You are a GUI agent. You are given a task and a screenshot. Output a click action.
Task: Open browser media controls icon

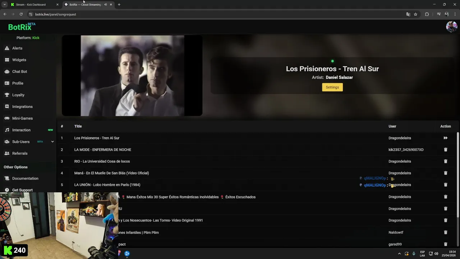439,14
